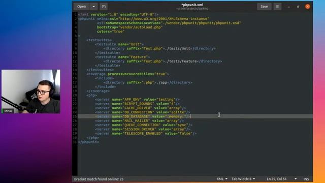Screen dimensions: 325x183
Task: Click the CACHE_DRIVER server line
Action: coord(141,108)
